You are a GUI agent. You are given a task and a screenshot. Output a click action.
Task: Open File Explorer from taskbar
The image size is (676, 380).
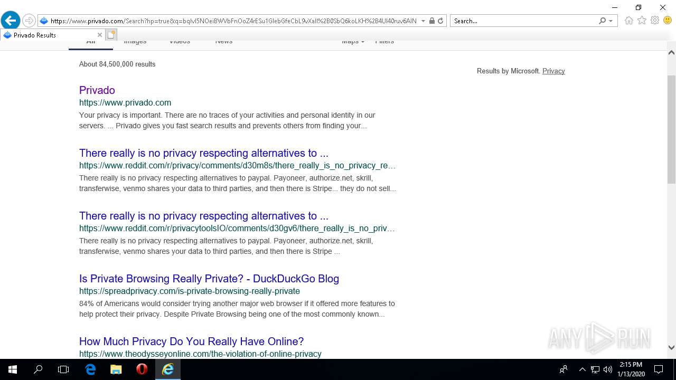pos(116,369)
